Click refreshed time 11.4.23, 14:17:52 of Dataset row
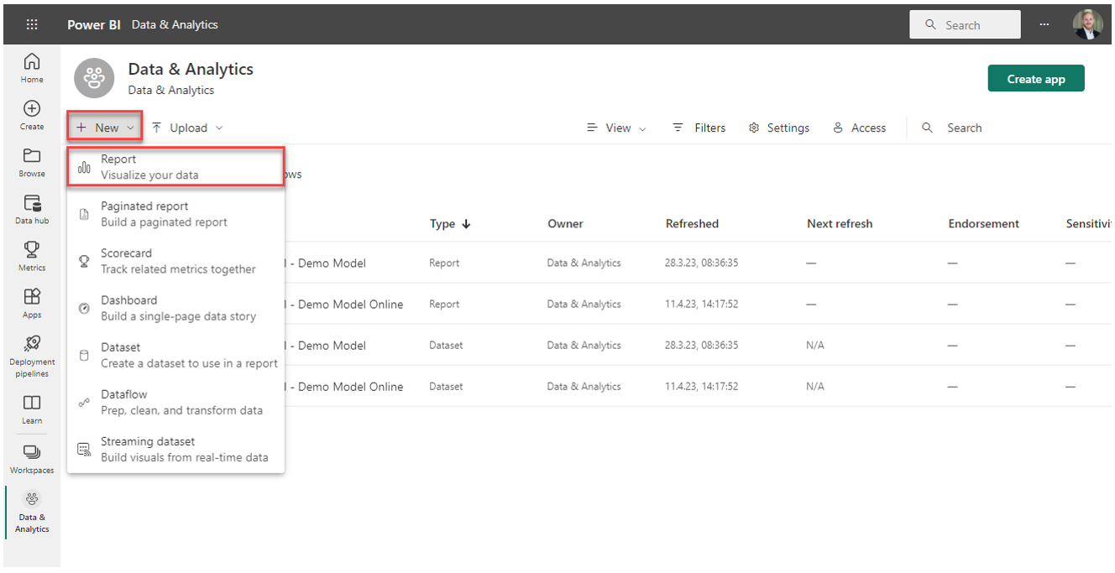 click(x=701, y=387)
